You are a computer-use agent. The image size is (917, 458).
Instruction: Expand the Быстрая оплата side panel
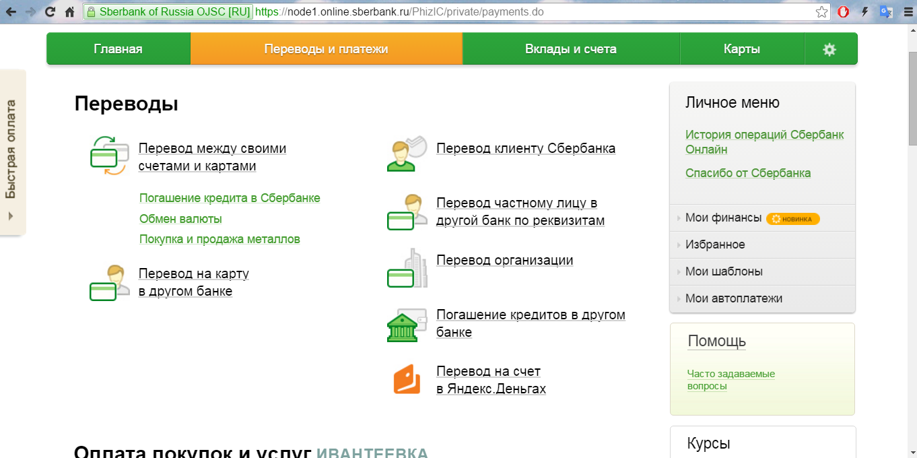[11, 153]
